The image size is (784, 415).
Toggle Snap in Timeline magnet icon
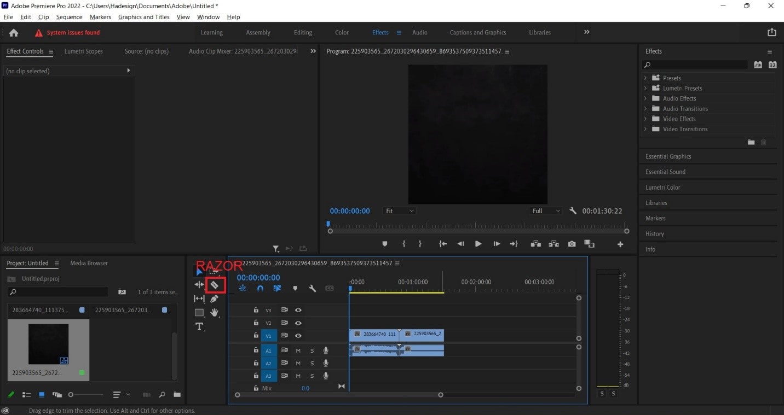261,288
